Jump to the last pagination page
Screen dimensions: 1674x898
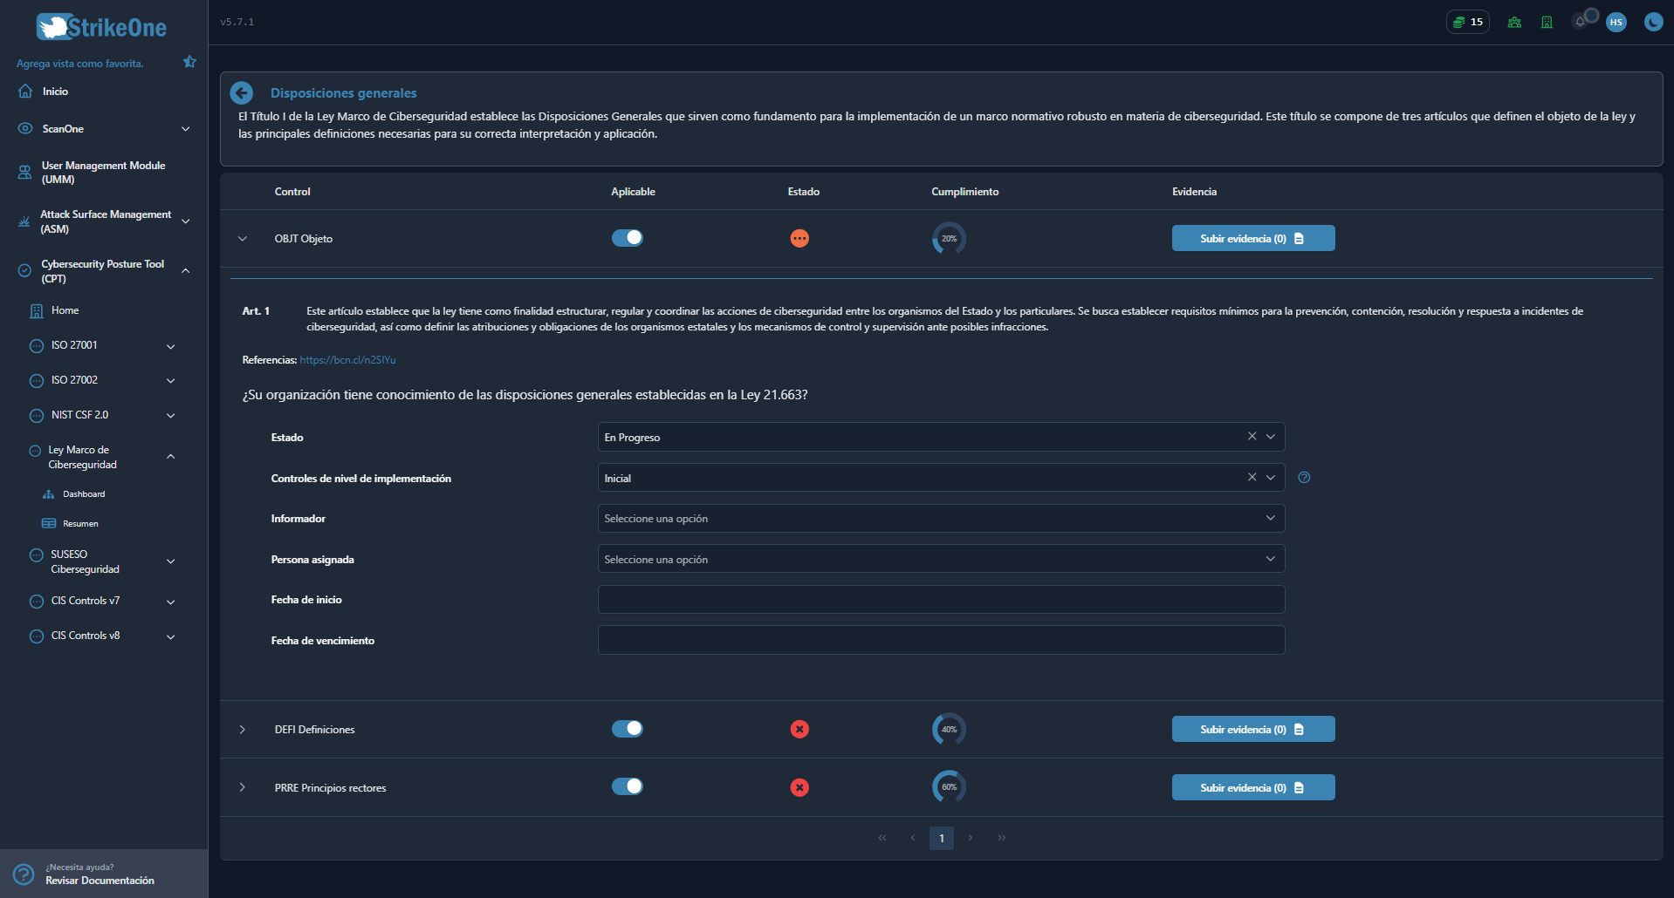pos(1001,838)
